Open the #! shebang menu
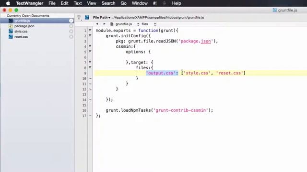 (154, 3)
